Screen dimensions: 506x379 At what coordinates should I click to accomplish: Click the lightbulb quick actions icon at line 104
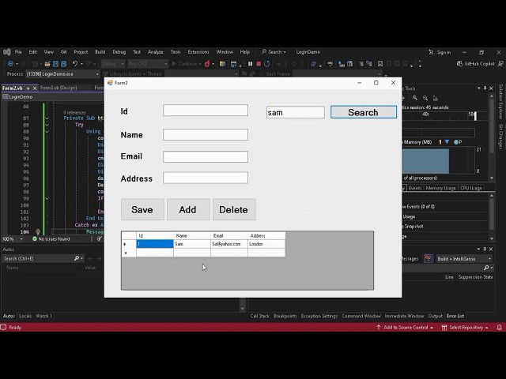point(38,231)
